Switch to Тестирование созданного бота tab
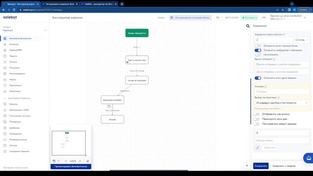Image resolution: width=313 pixels, height=176 pixels. [x=60, y=4]
